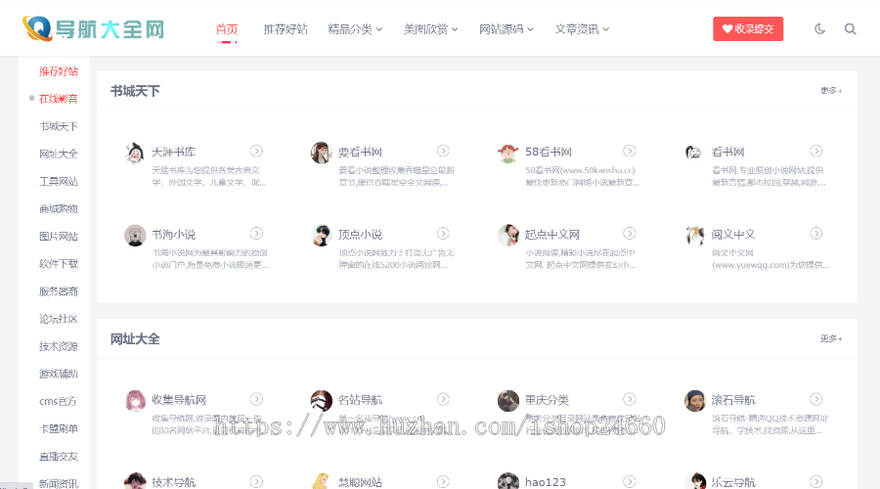This screenshot has height=489, width=880.
Task: Click arrow icon beside 阅文中文
Action: point(816,233)
